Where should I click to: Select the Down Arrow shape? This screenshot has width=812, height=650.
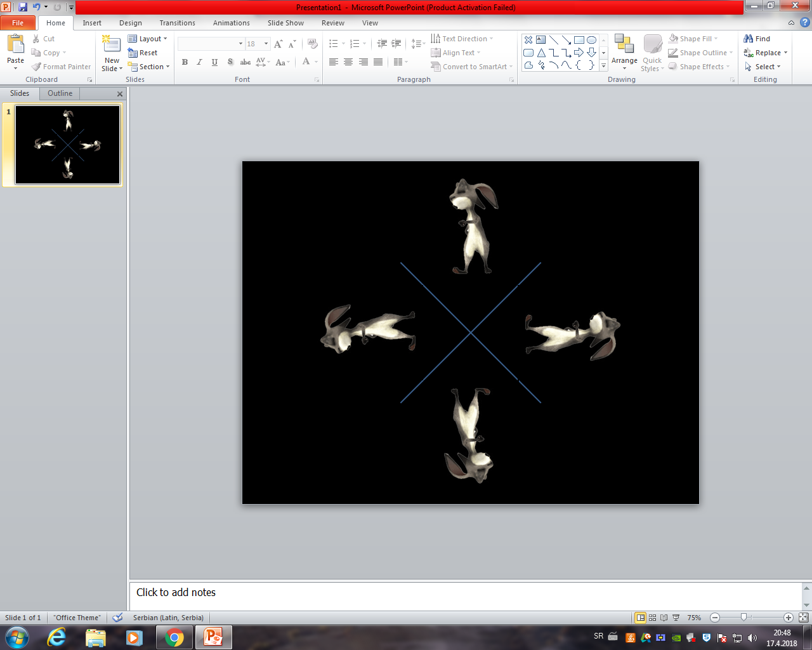pyautogui.click(x=591, y=53)
